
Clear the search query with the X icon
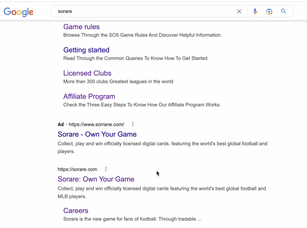click(x=239, y=11)
